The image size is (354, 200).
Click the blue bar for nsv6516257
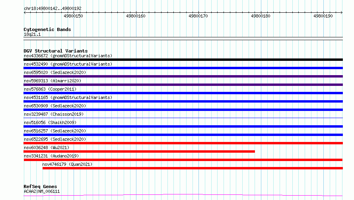[x=183, y=135]
